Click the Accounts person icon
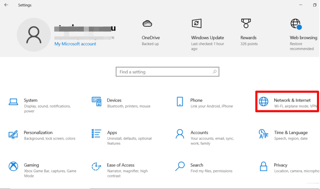The height and width of the screenshot is (189, 320). [180, 134]
